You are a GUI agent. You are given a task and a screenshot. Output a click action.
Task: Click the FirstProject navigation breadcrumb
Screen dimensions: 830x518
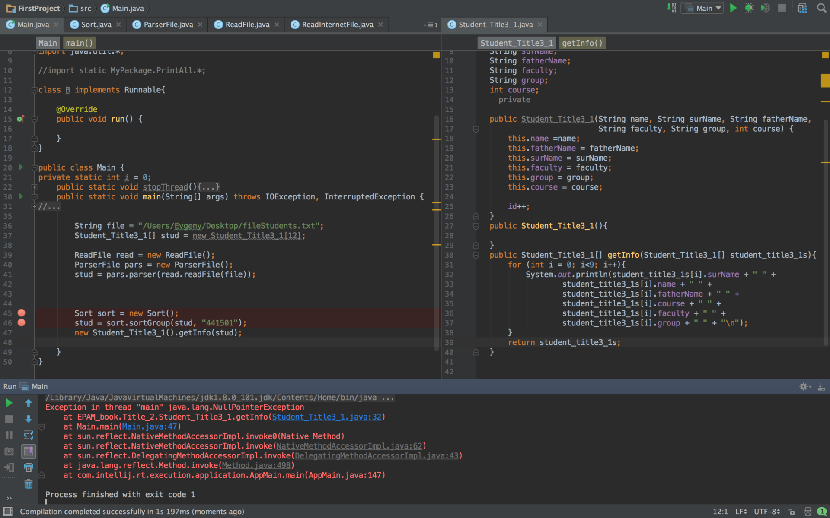pos(33,8)
